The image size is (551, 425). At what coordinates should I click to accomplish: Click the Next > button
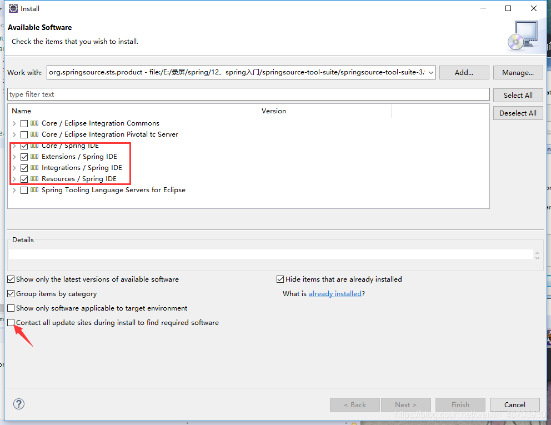pos(405,404)
